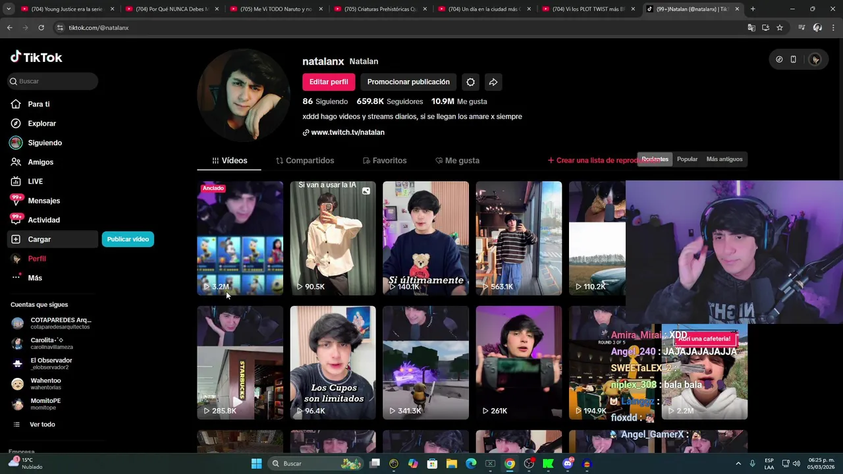Sort videos by Popular
Image resolution: width=843 pixels, height=474 pixels.
687,159
